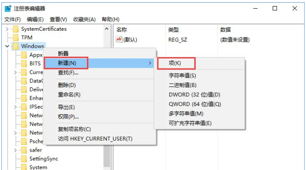
Task: Expand the safer tree node
Action: [15, 150]
